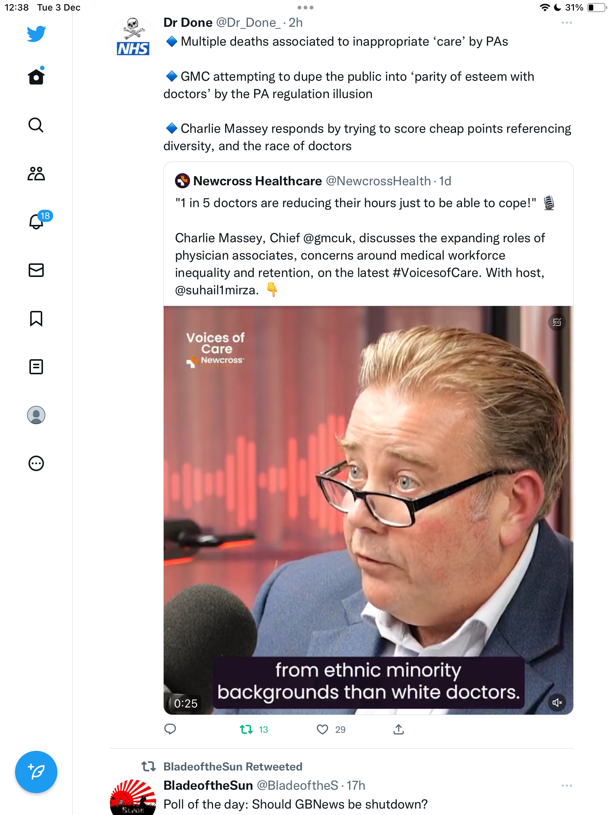611x815 pixels.
Task: Open the Search magnifier icon
Action: pos(36,125)
